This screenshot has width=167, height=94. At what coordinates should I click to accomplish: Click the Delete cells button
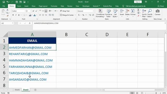pos(127,13)
